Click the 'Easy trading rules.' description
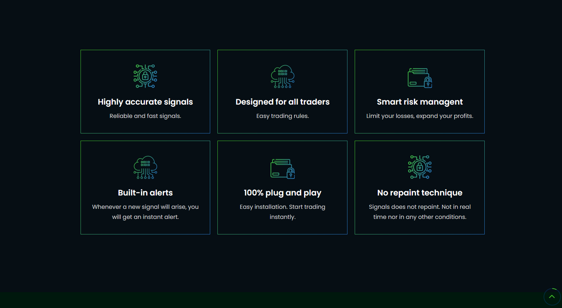The width and height of the screenshot is (562, 308). click(x=282, y=116)
